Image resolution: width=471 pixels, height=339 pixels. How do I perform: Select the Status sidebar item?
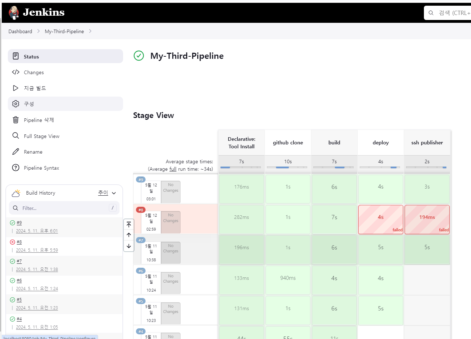[65, 56]
